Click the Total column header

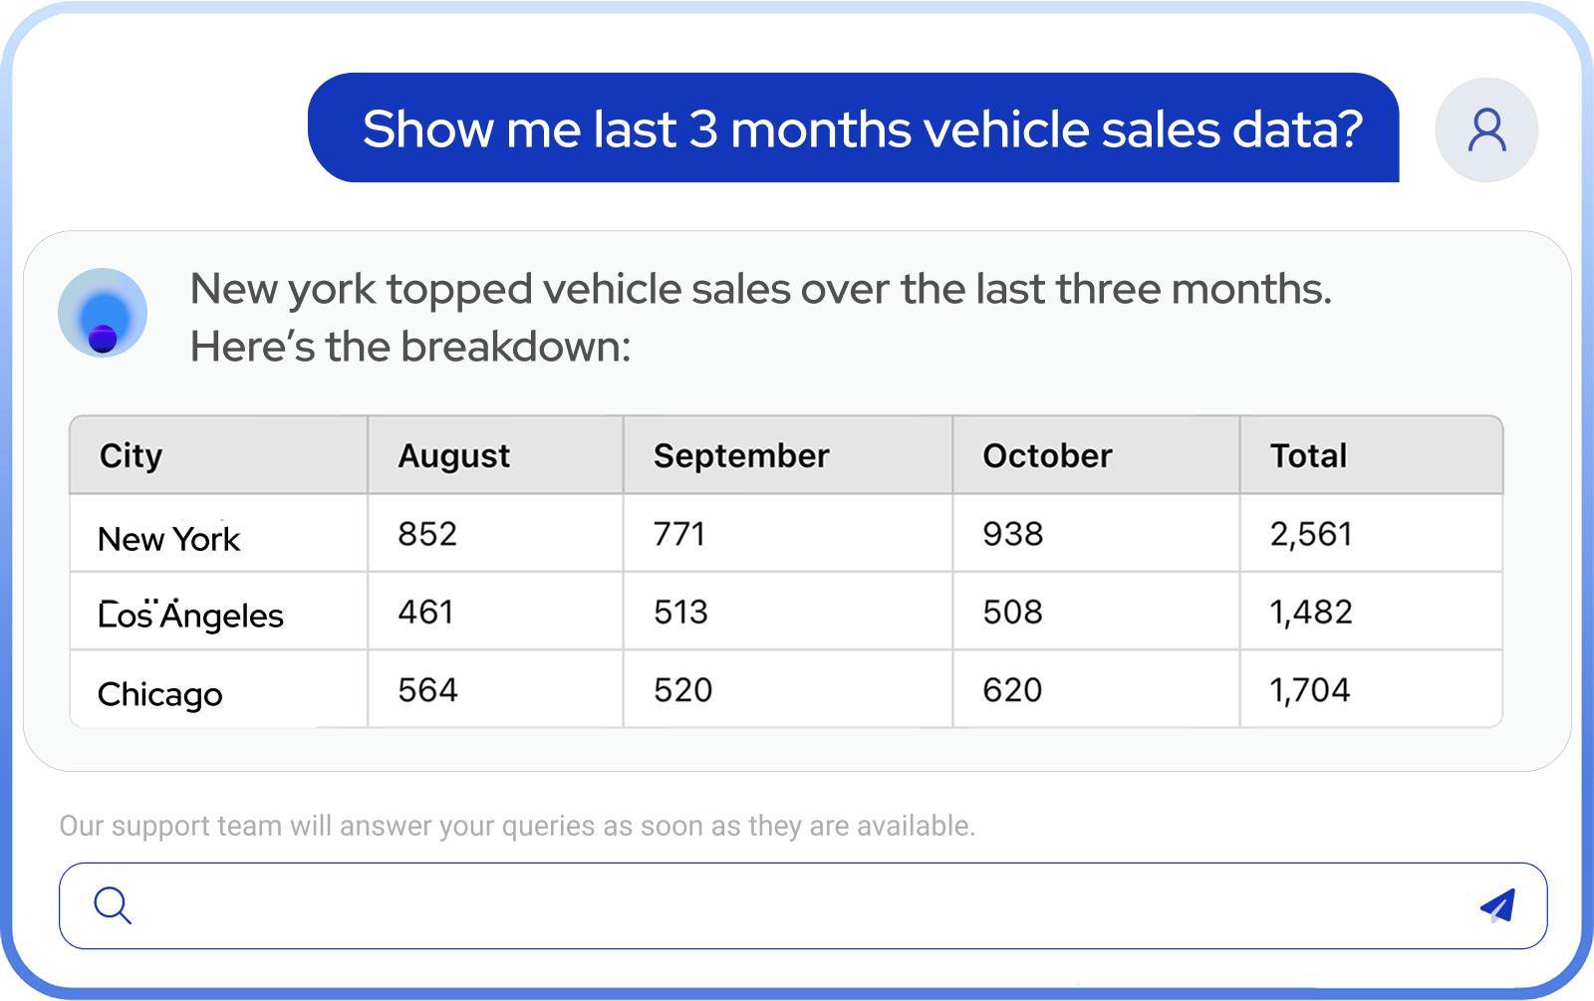tap(1308, 455)
